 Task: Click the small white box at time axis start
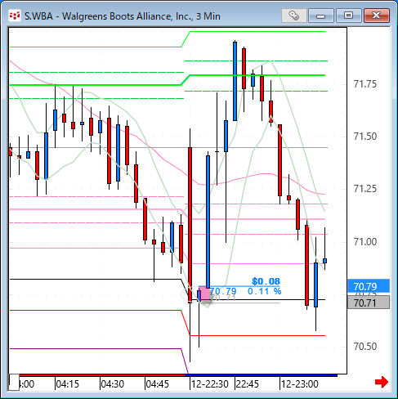(14, 382)
